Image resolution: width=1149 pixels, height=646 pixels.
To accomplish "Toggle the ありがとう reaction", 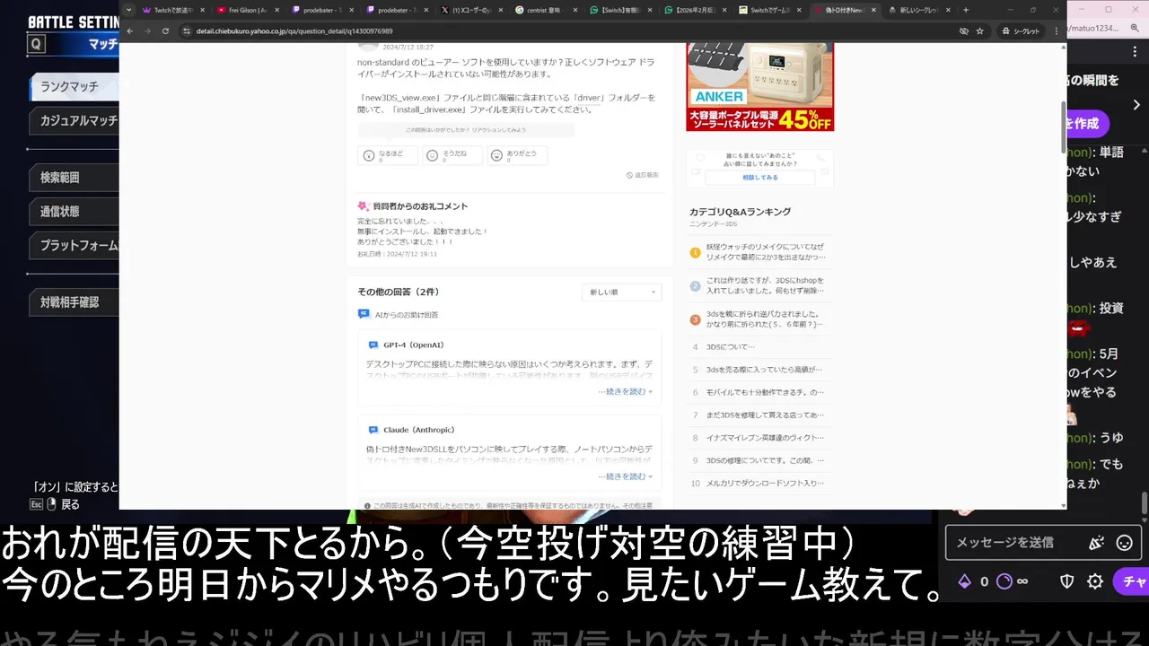I will 517,155.
